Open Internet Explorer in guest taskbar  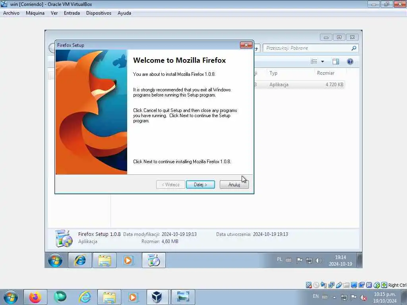click(80, 260)
